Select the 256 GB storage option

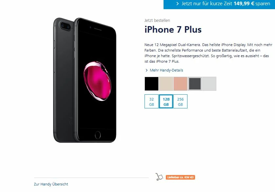180,102
